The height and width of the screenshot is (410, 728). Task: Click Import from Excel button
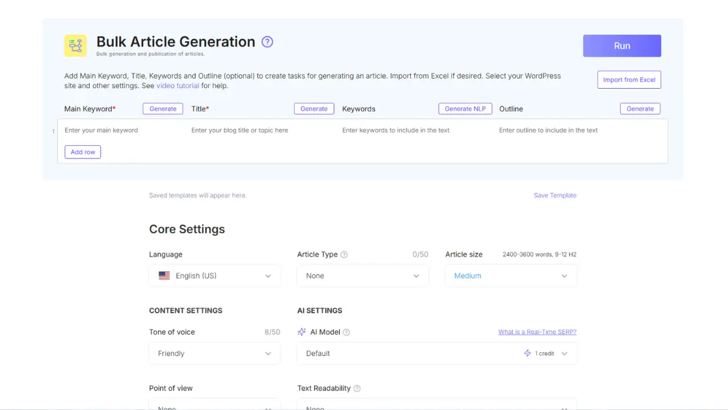tap(629, 80)
